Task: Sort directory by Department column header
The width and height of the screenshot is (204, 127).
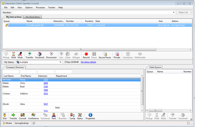Action: pos(62,76)
